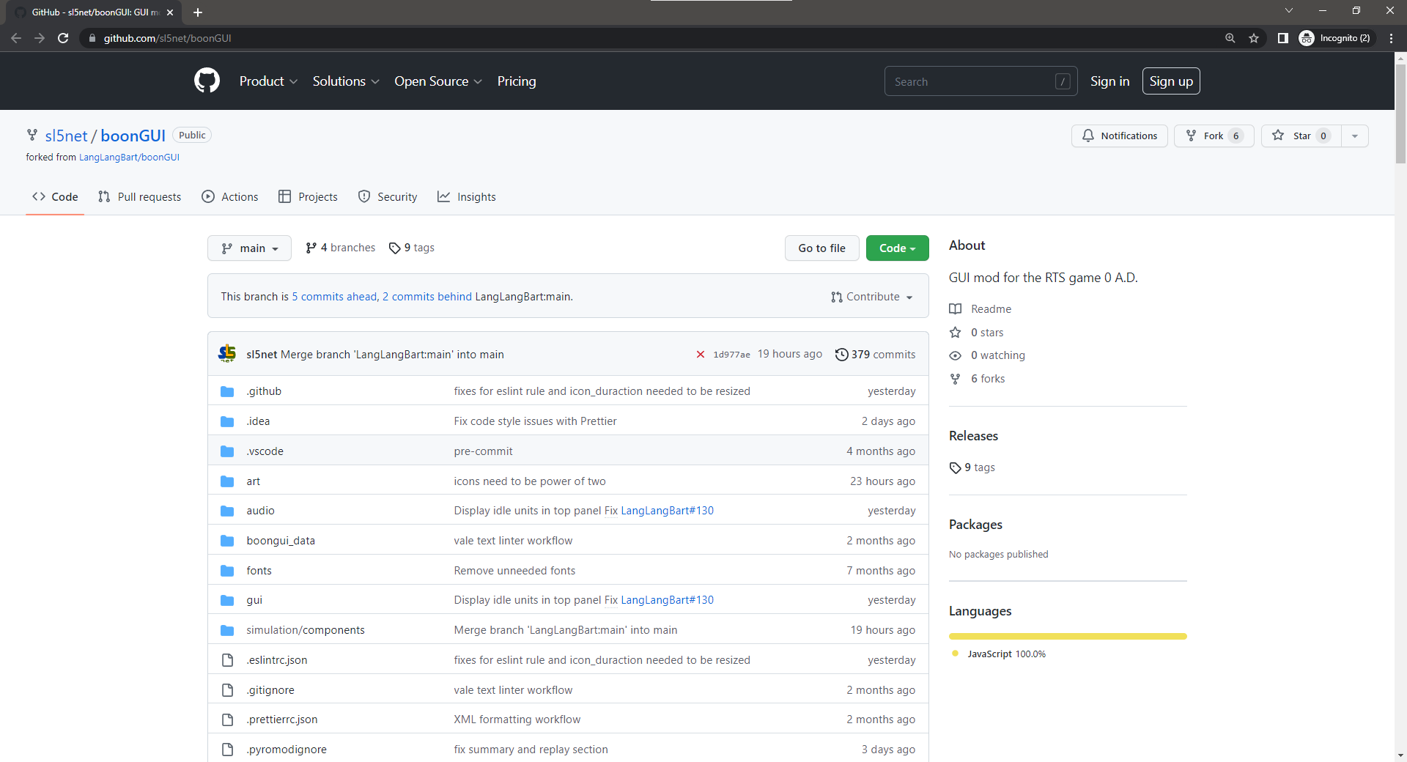
Task: Expand the Contribute dropdown
Action: 872,297
